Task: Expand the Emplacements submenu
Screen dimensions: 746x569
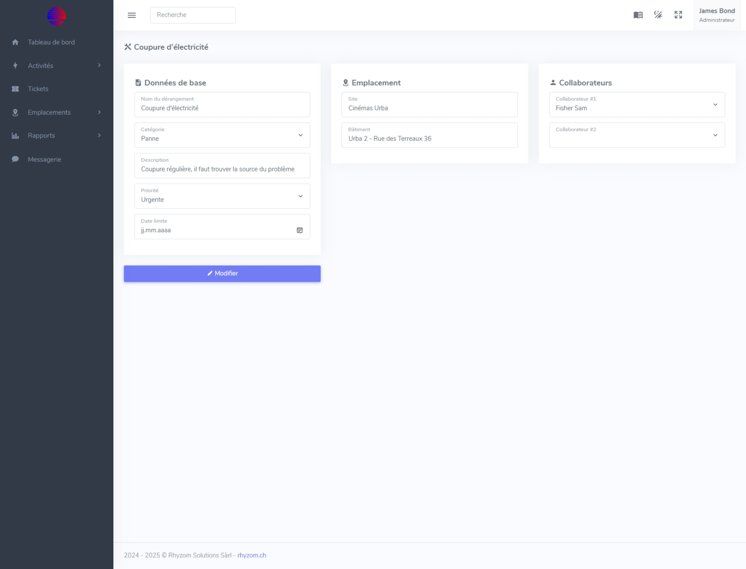Action: [56, 112]
